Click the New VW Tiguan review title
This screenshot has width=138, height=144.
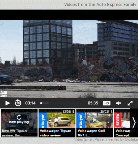click(x=14, y=133)
